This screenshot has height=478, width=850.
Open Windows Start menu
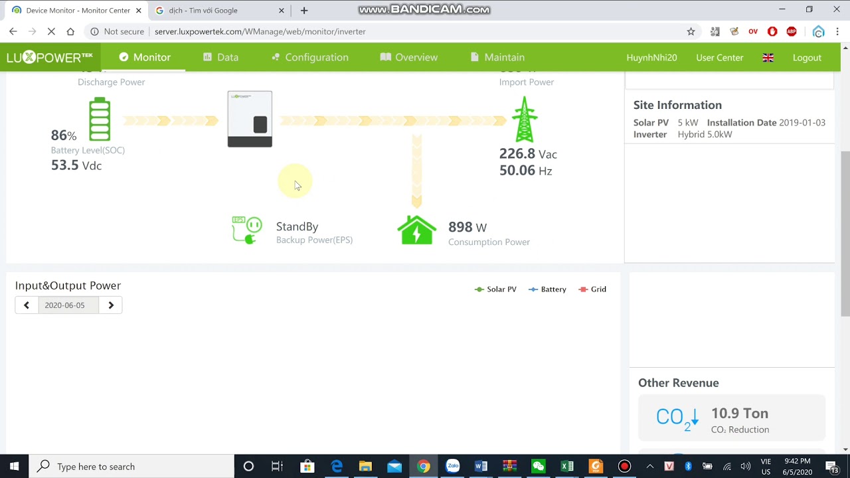[x=15, y=466]
